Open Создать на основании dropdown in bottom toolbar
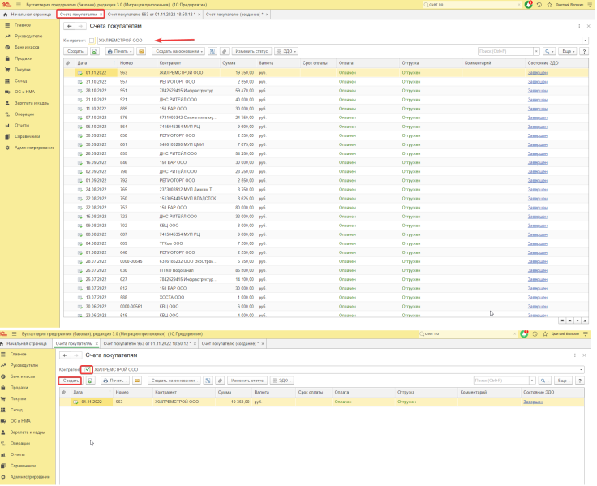This screenshot has width=597, height=486. pos(174,381)
